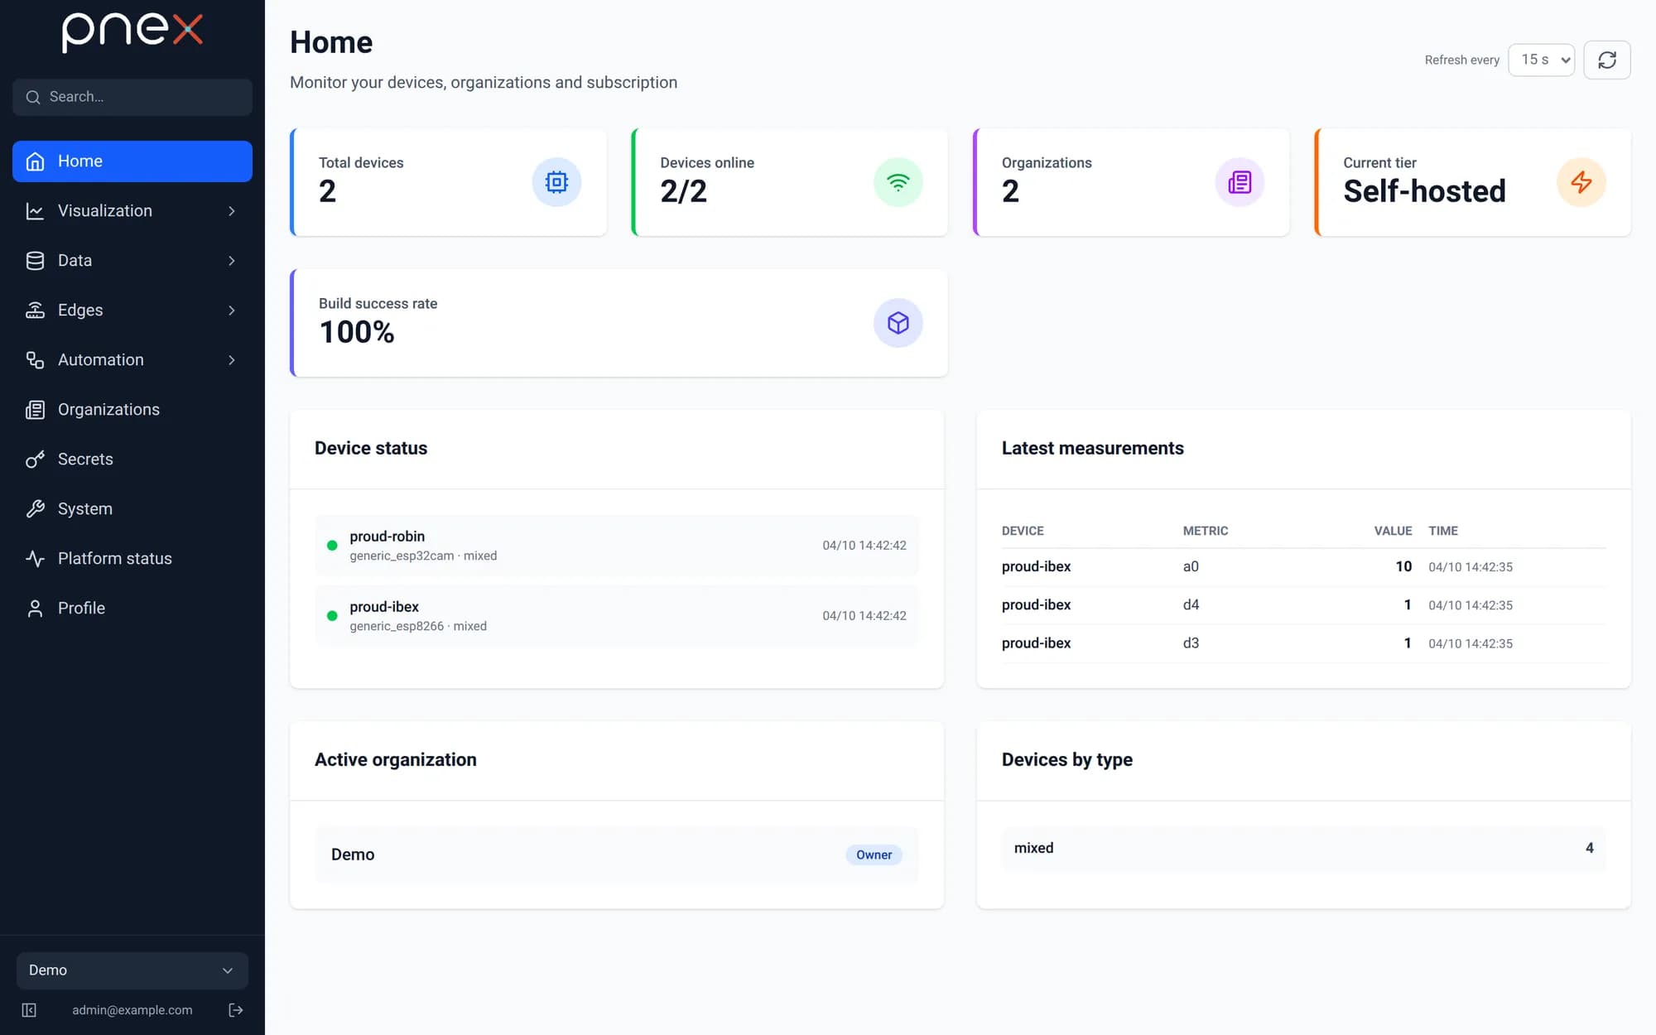1656x1035 pixels.
Task: Open Platform status page
Action: 132,559
